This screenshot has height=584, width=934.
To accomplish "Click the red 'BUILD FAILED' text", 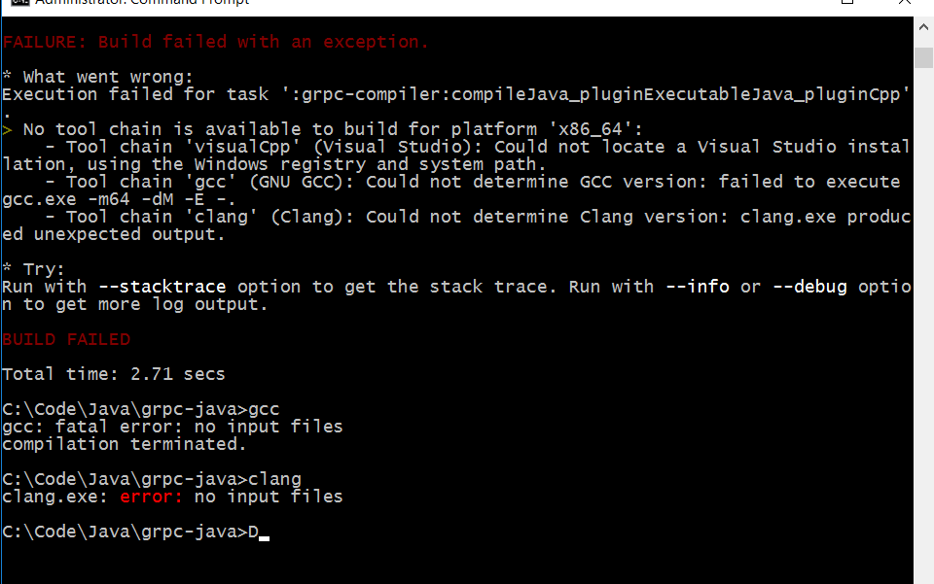I will (66, 339).
